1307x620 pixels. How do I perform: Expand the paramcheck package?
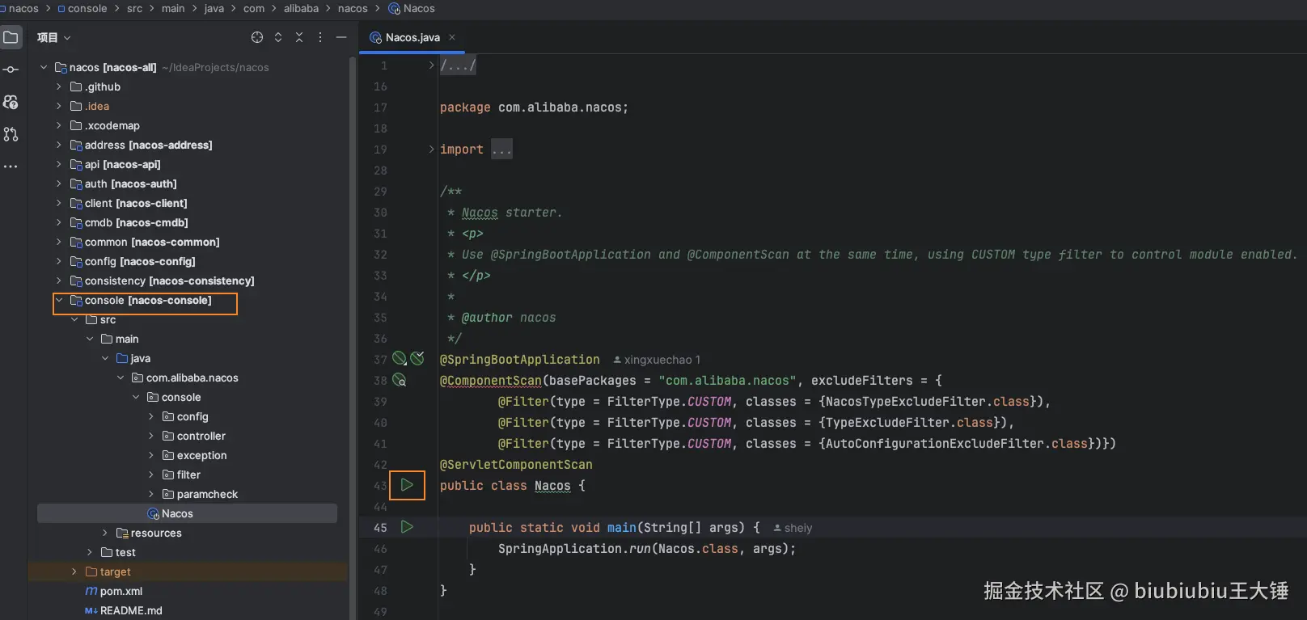[151, 494]
